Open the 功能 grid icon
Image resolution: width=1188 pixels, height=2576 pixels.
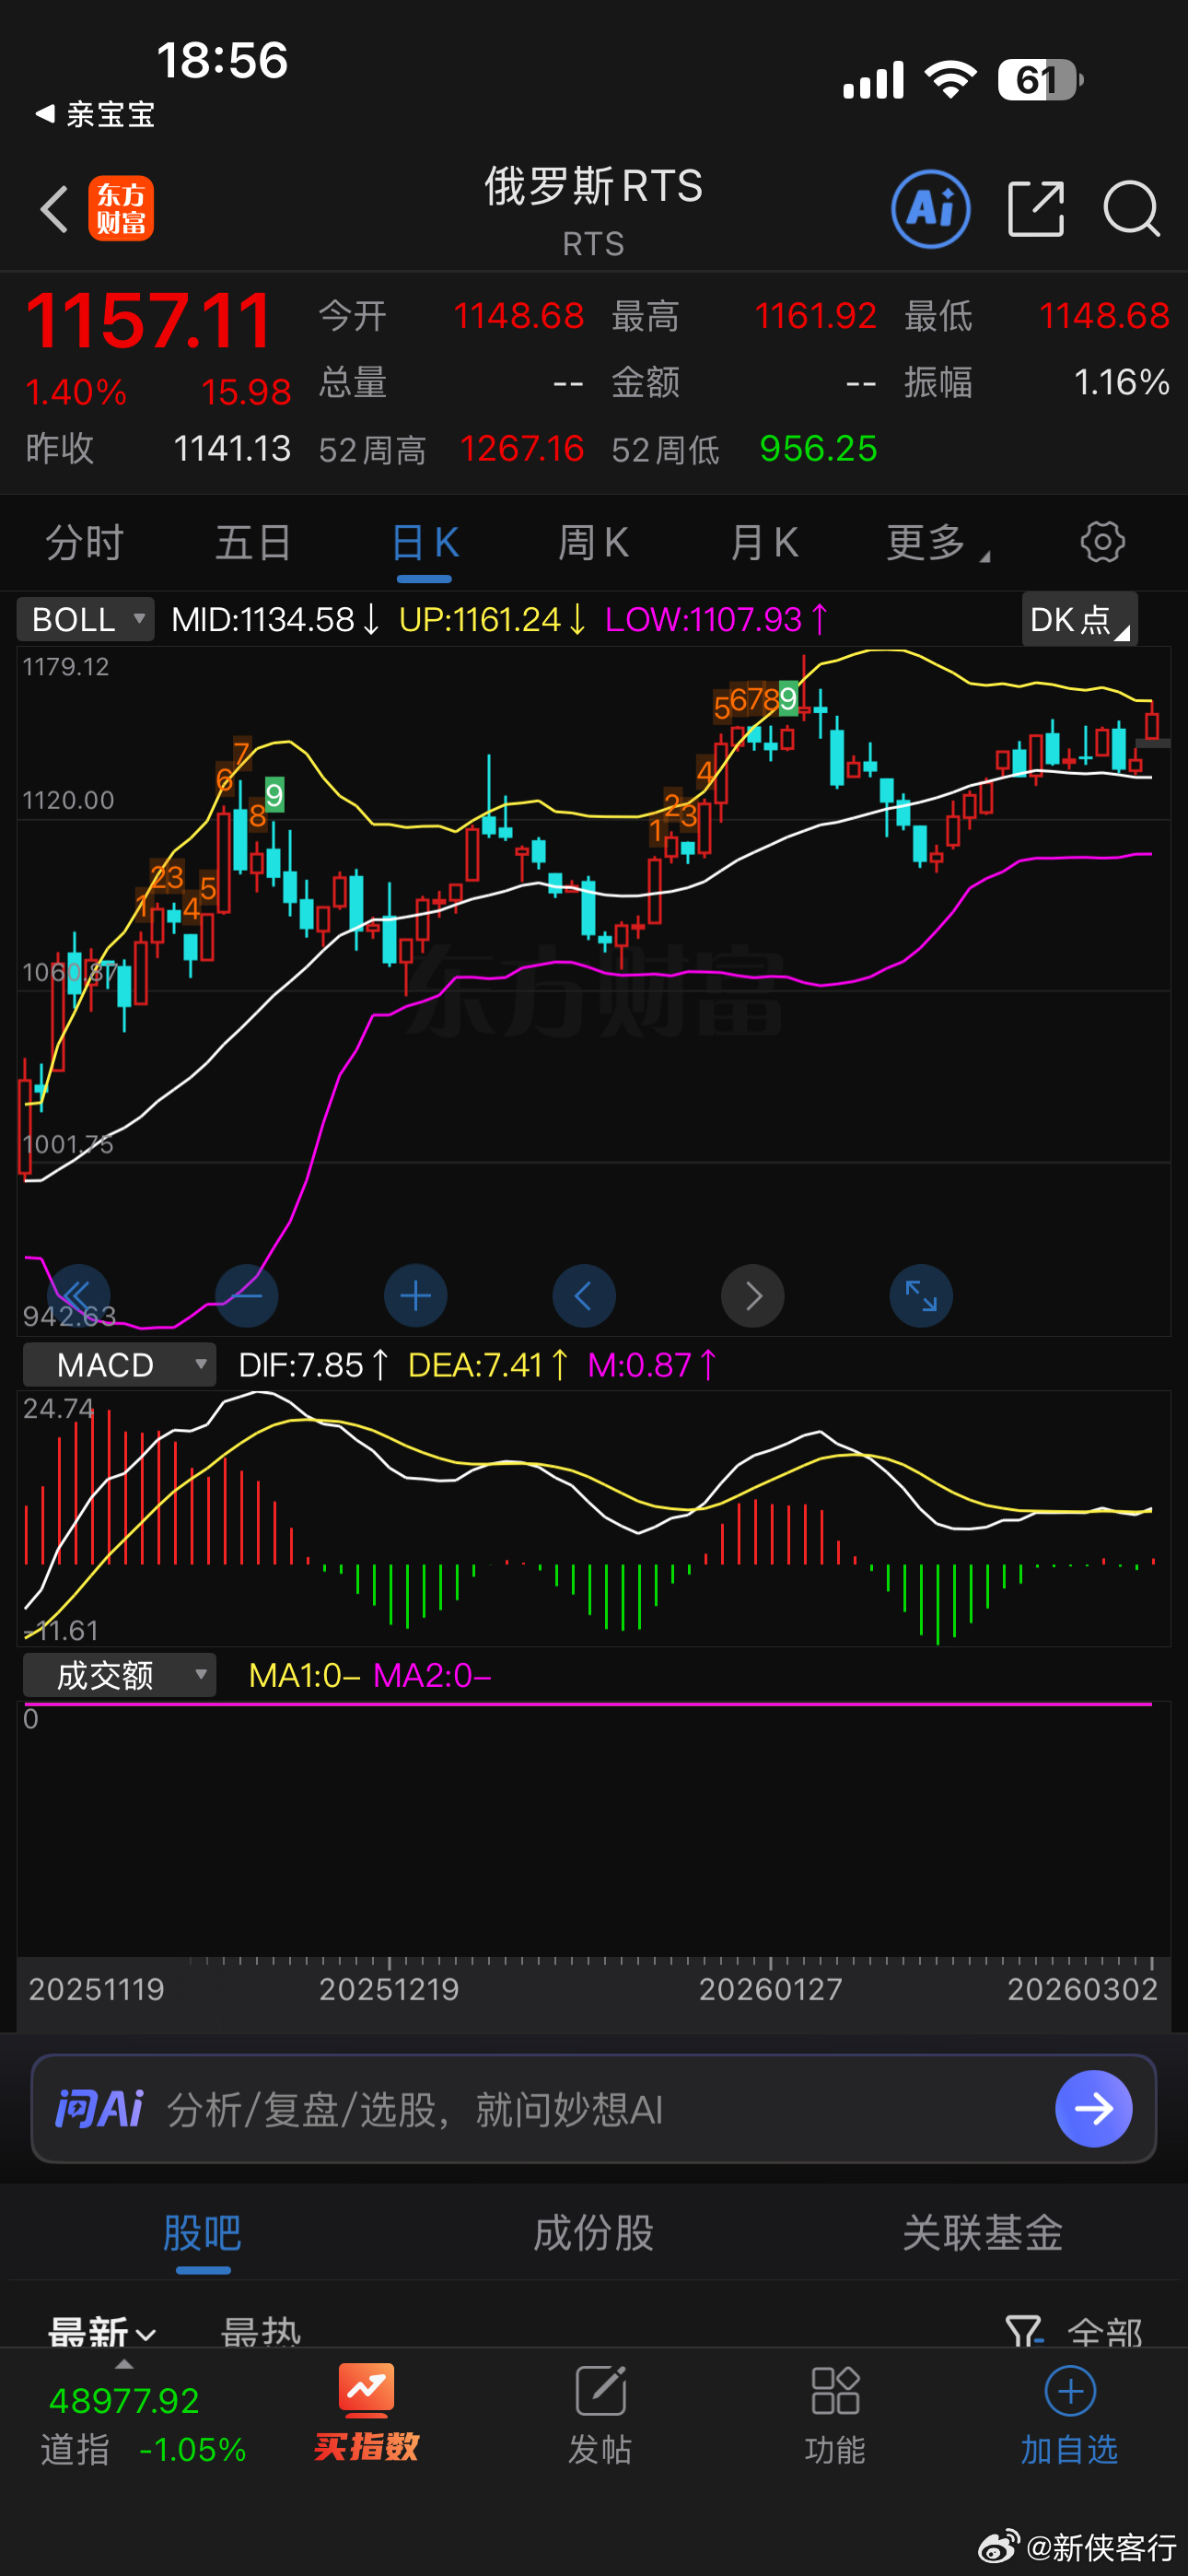[835, 2413]
